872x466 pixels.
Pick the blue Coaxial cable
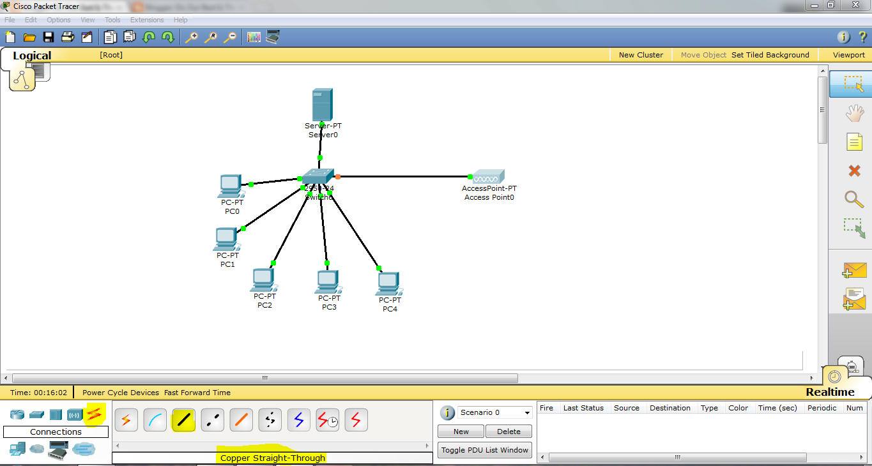[299, 420]
